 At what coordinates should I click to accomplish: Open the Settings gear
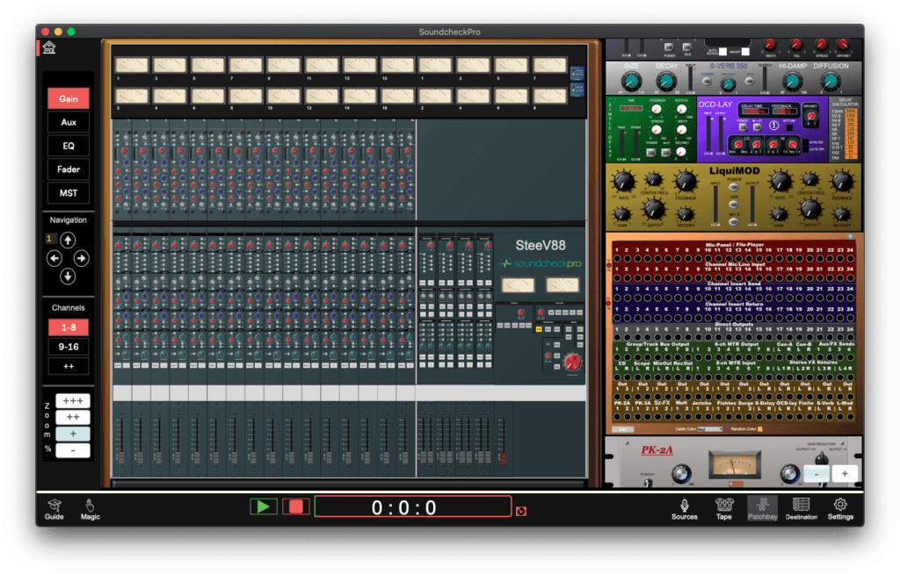pyautogui.click(x=840, y=509)
